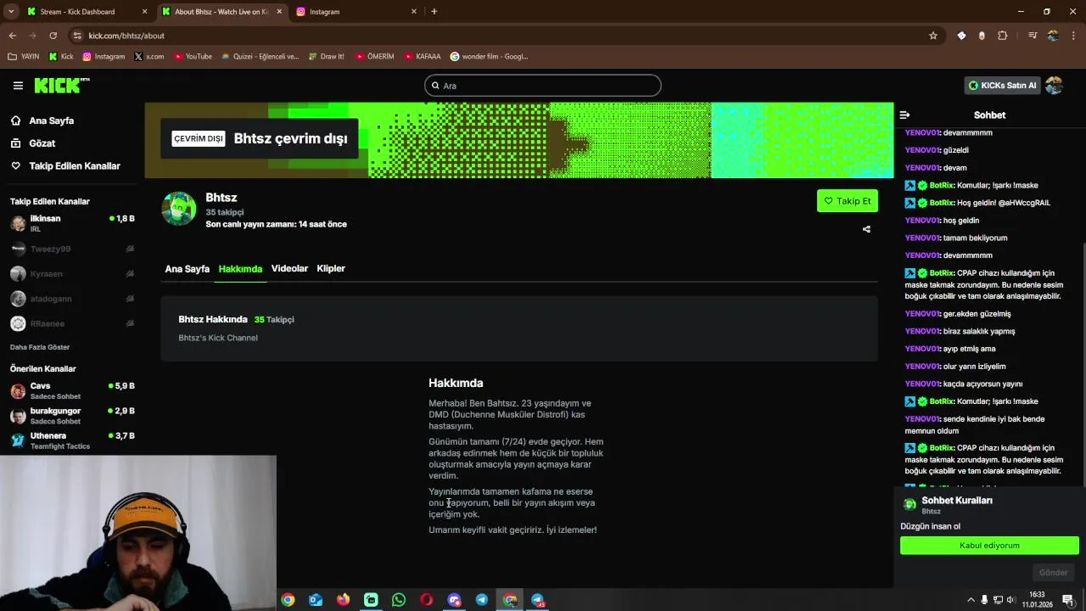
Task: Click the 35 Takipçi follower count
Action: [274, 320]
